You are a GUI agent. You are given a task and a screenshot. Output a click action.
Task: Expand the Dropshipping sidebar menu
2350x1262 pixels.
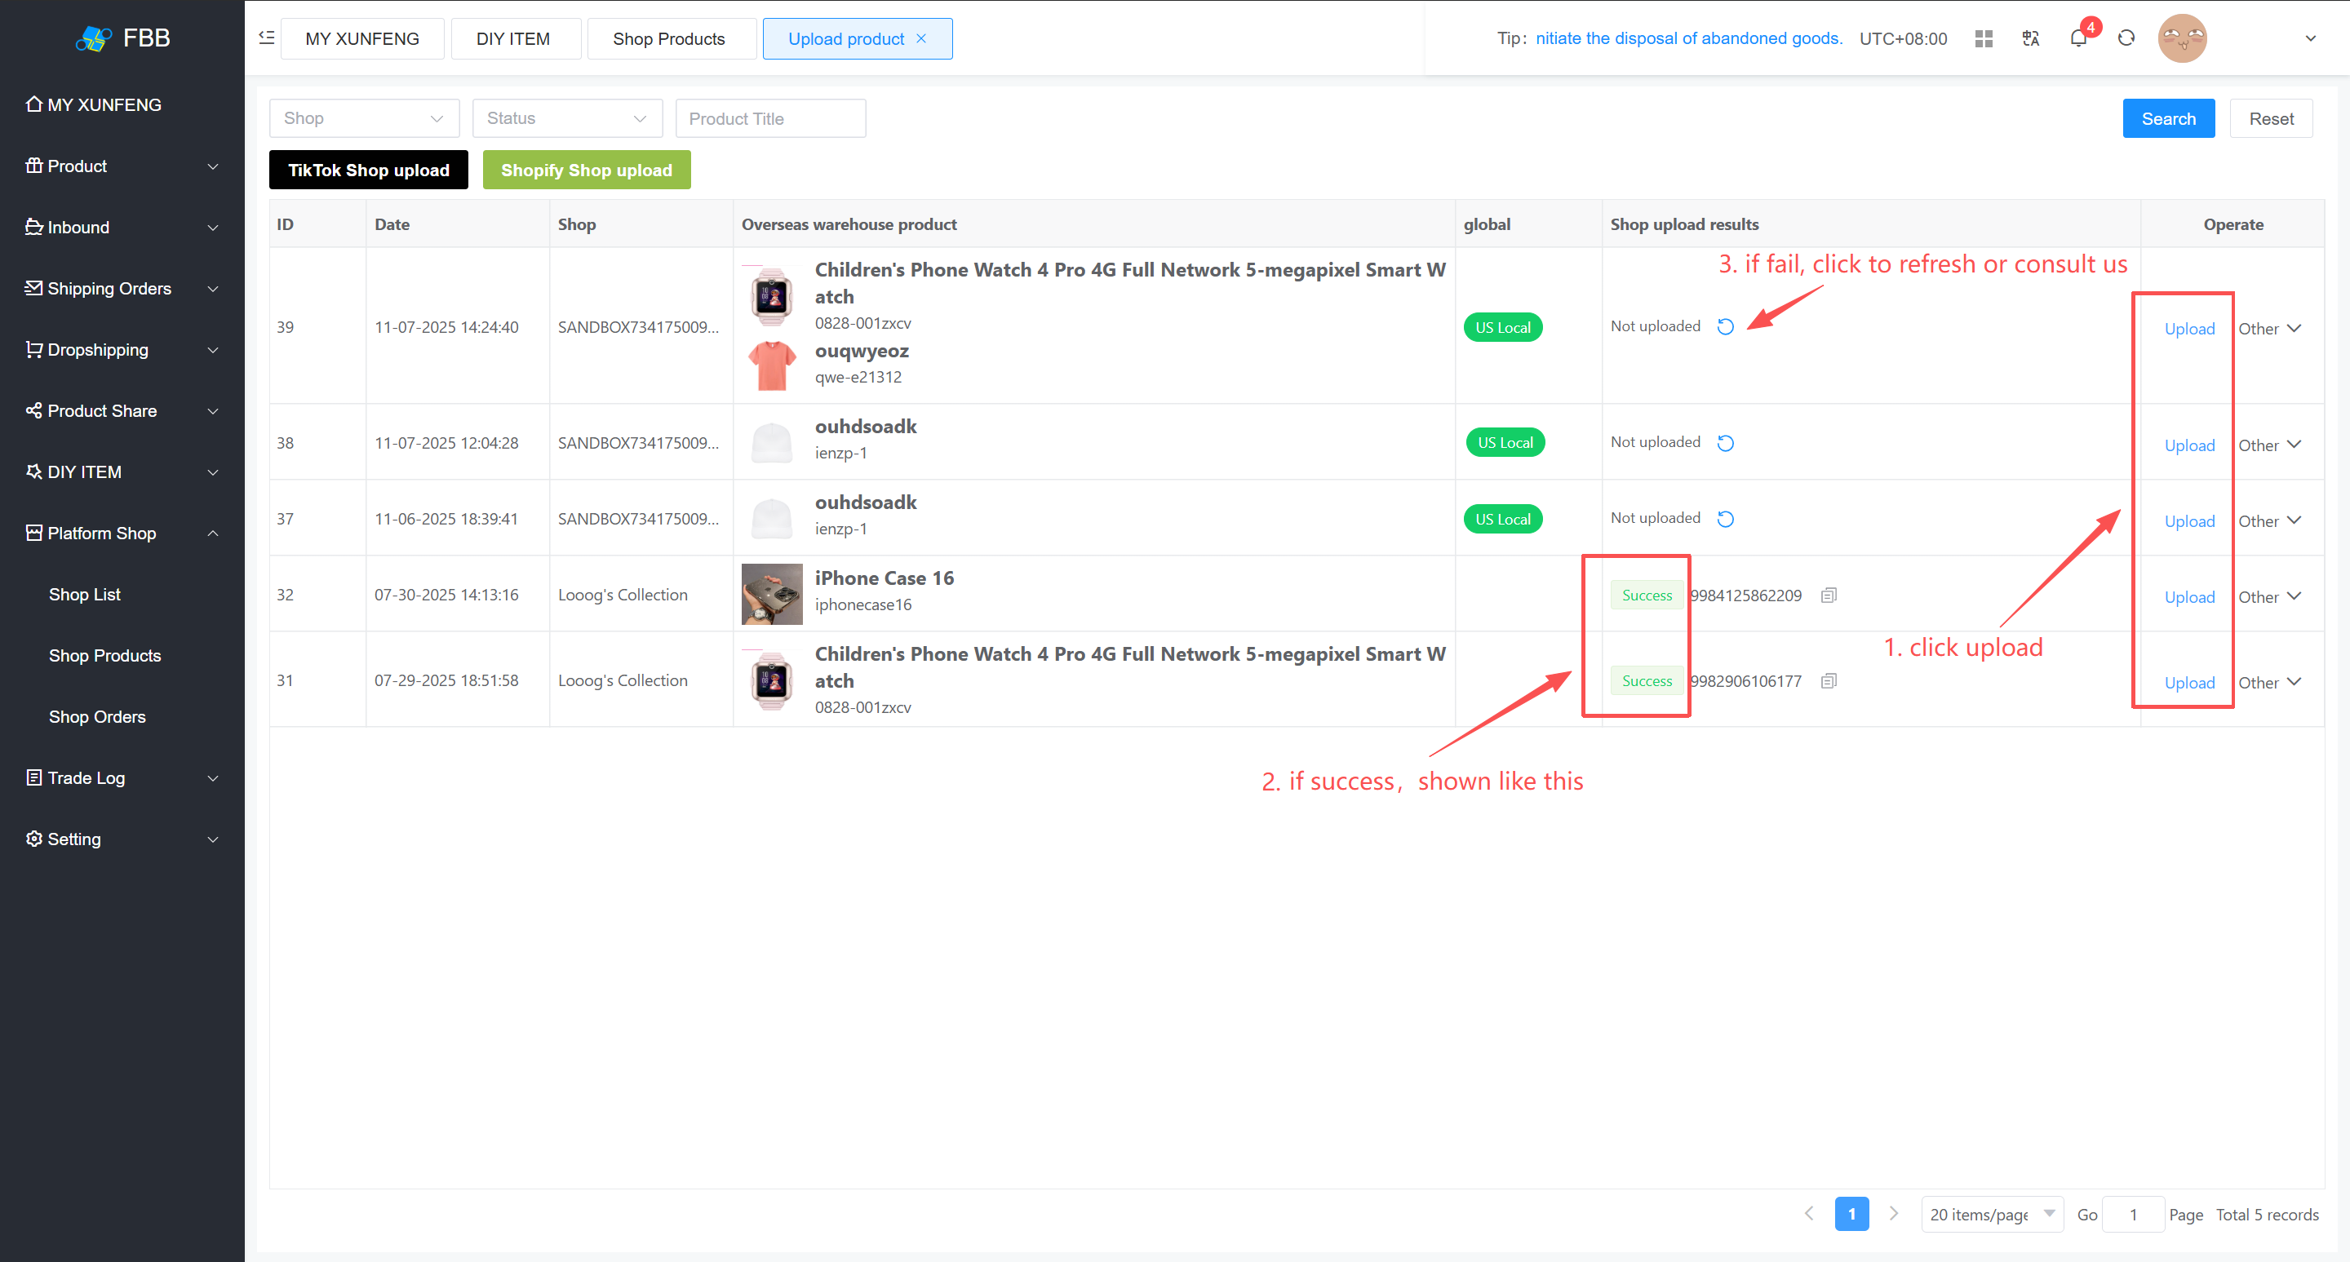point(122,349)
